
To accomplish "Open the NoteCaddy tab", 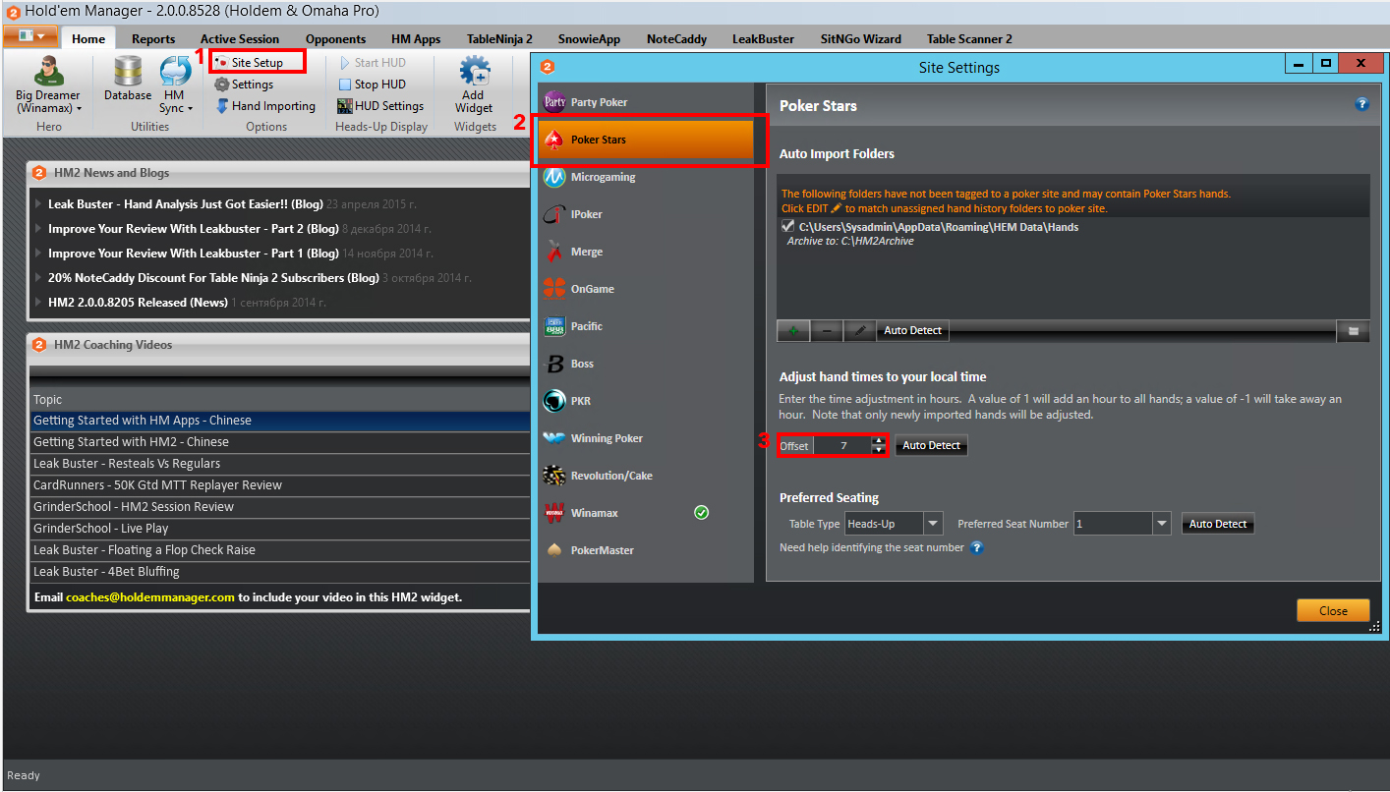I will pyautogui.click(x=676, y=38).
